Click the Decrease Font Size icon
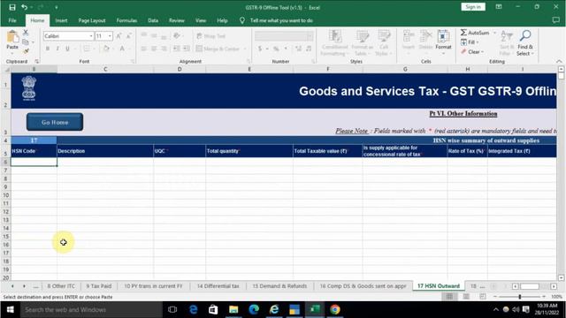 (x=128, y=35)
